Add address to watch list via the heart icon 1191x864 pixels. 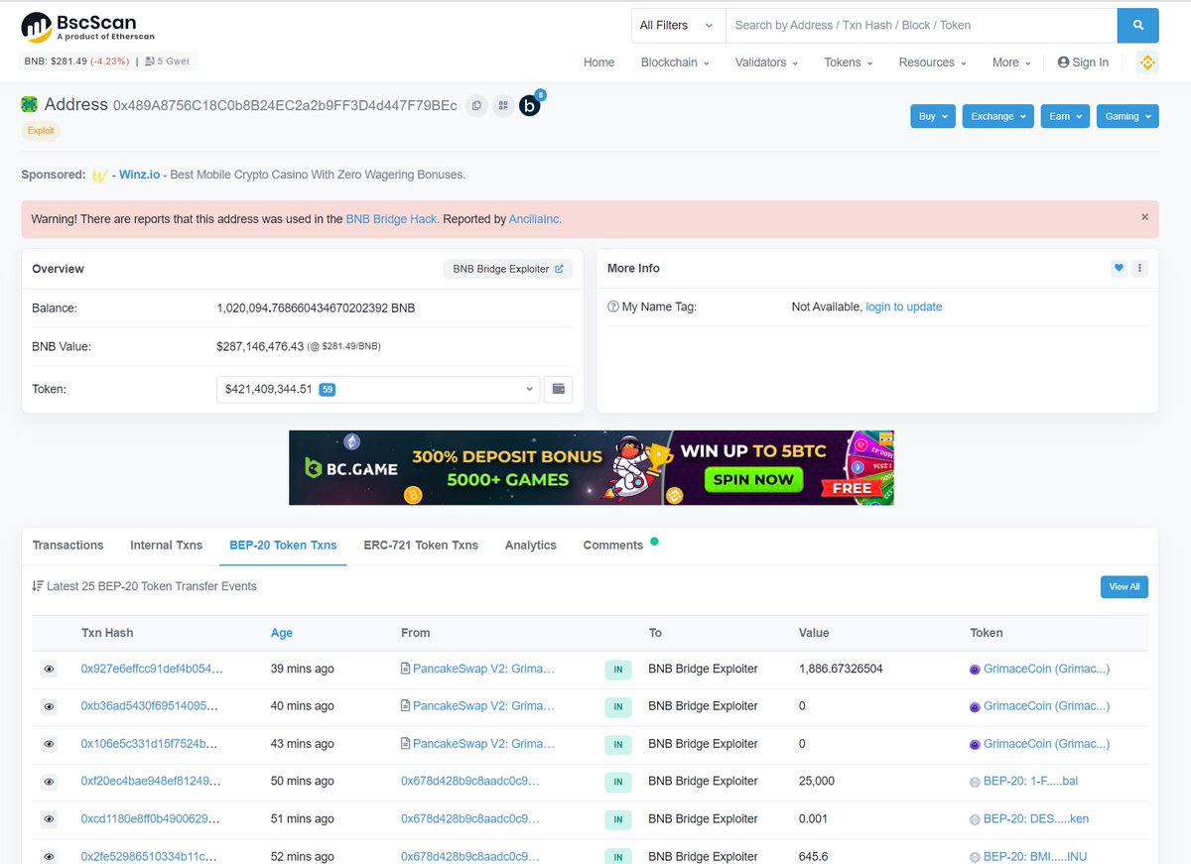pyautogui.click(x=1119, y=268)
